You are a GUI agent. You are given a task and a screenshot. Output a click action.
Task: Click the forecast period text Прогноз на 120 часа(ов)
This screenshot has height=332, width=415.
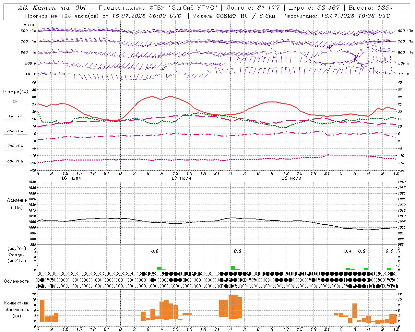point(63,16)
